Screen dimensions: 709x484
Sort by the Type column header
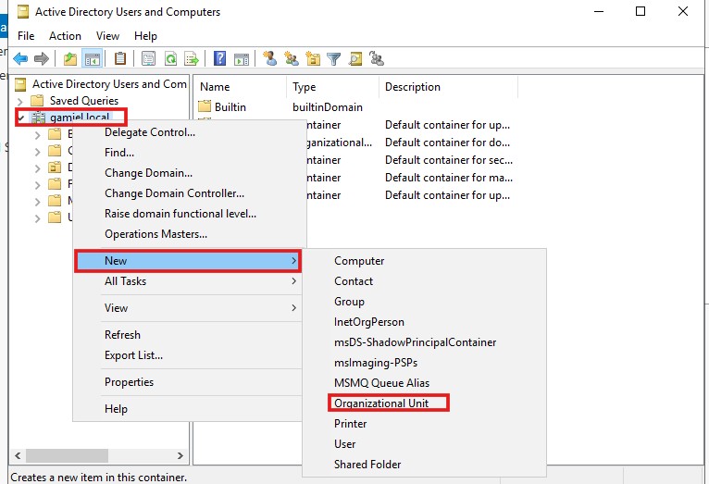coord(333,87)
